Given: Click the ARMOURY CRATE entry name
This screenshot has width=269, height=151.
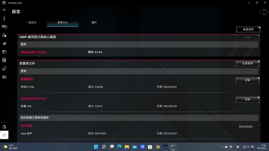Looking at the screenshot, I should point(33,52).
